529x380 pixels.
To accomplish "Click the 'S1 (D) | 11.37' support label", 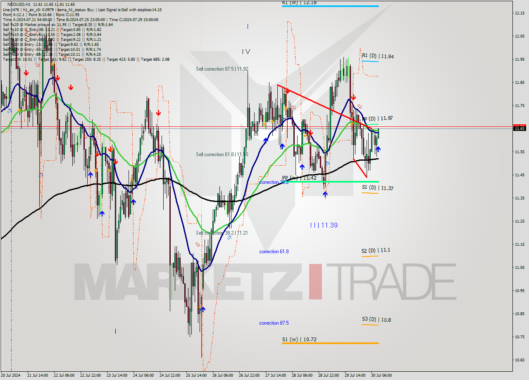I will [x=377, y=188].
